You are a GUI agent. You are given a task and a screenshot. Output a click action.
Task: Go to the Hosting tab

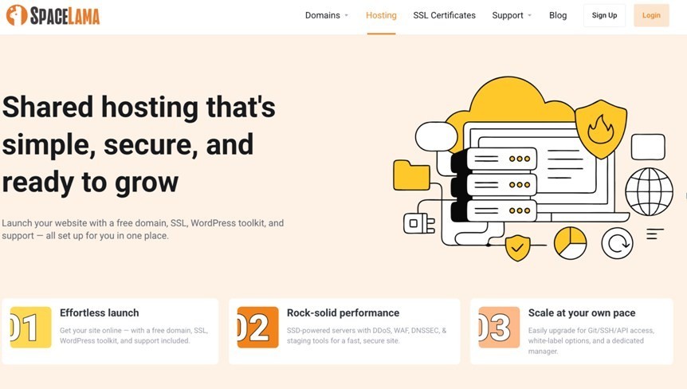[x=381, y=15]
